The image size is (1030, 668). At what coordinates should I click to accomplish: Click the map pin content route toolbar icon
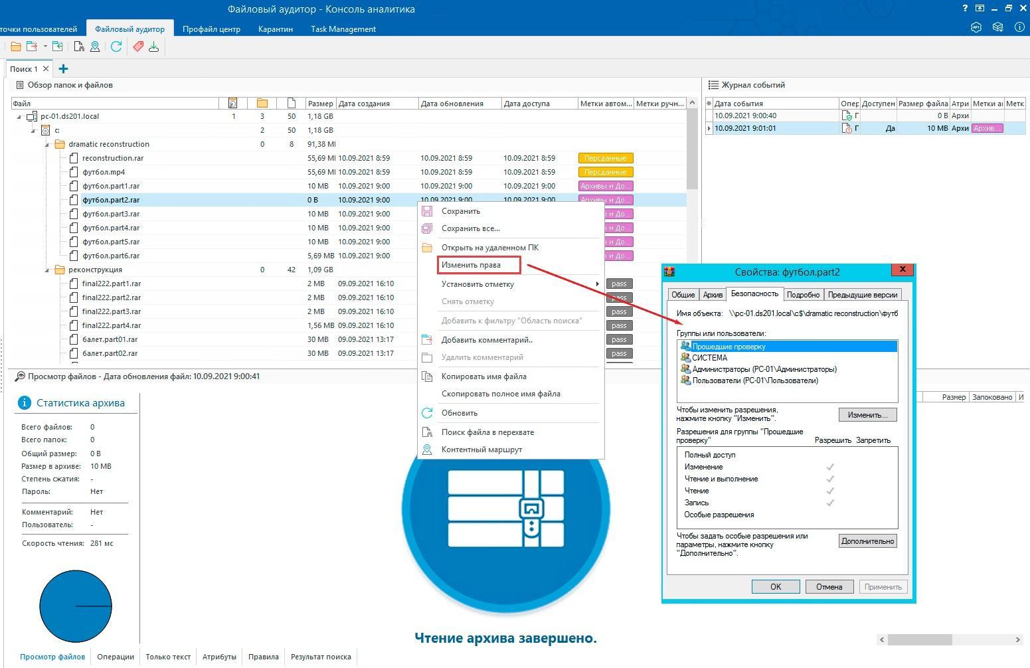coord(95,46)
